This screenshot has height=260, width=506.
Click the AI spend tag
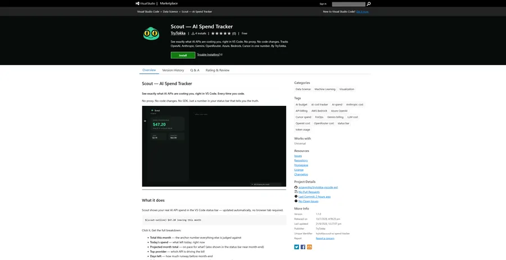coord(337,105)
